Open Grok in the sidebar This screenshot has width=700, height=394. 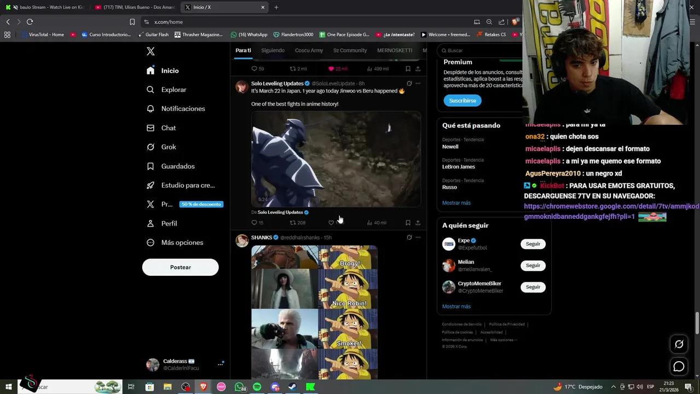pyautogui.click(x=161, y=147)
